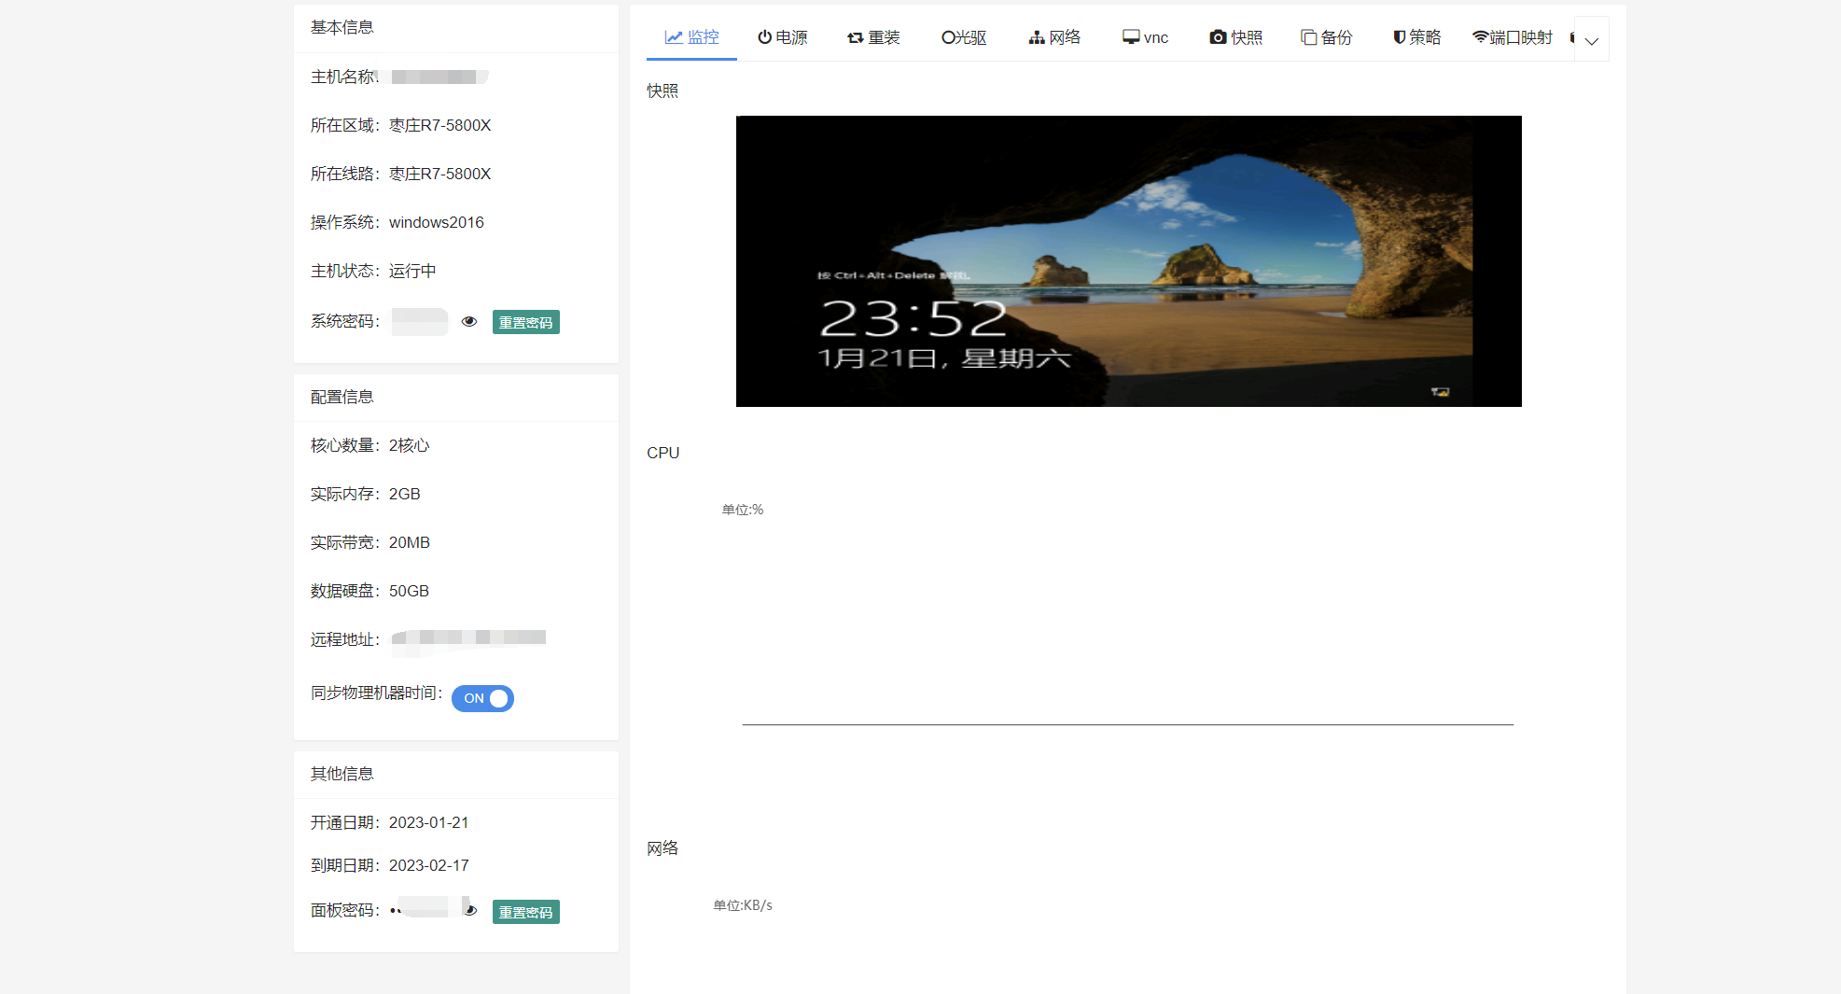Expand the tab overflow chevron dropdown
The height and width of the screenshot is (994, 1841).
(1592, 40)
